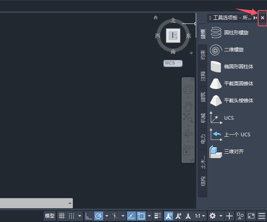Toggle snap mode dotted grid

pos(72,216)
